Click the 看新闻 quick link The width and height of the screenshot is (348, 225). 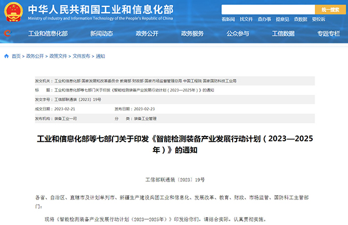point(228,19)
